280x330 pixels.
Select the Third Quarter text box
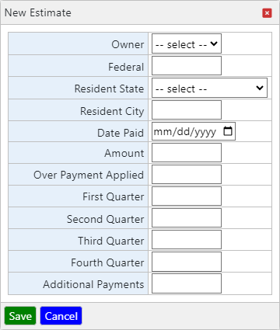tap(187, 240)
